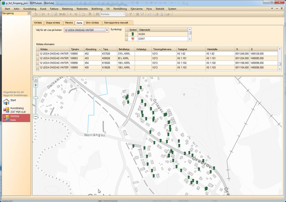Open the Körlista search field dropdown in toolbar
This screenshot has height=202, width=286.
click(x=124, y=14)
